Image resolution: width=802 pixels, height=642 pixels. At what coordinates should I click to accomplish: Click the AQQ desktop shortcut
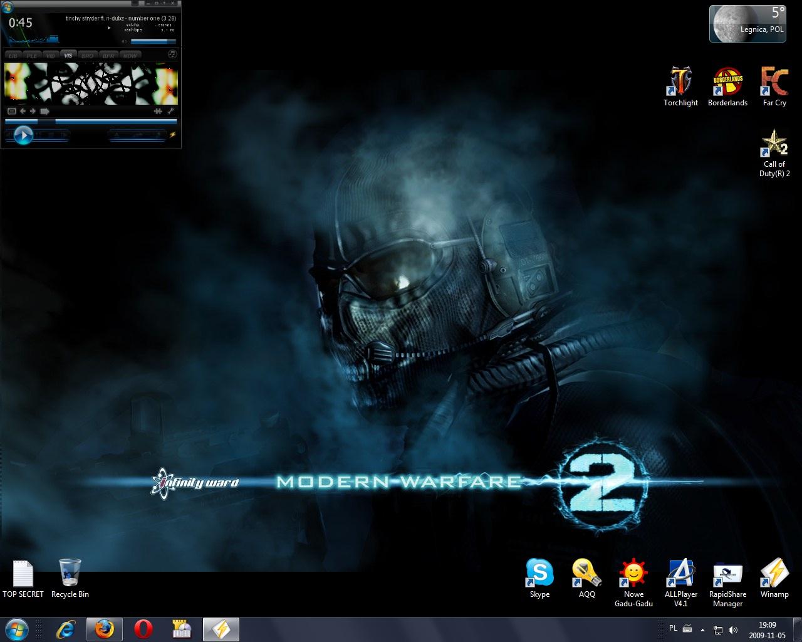coord(587,579)
